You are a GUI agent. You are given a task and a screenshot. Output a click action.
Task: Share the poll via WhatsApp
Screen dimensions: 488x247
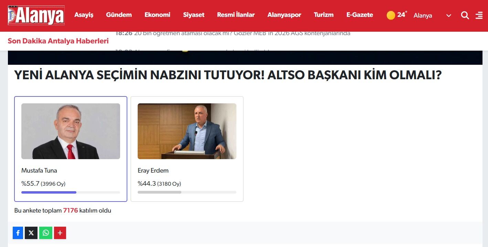point(45,233)
